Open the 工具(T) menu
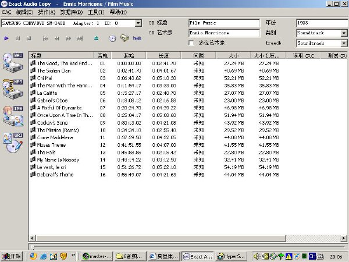 click(96, 12)
